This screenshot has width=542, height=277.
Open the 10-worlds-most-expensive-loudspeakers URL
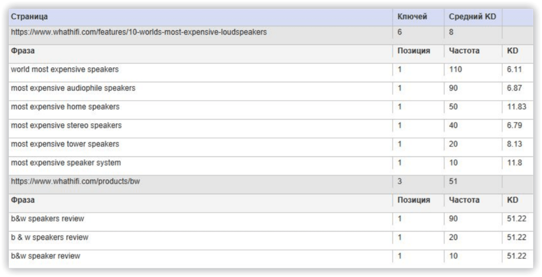139,32
